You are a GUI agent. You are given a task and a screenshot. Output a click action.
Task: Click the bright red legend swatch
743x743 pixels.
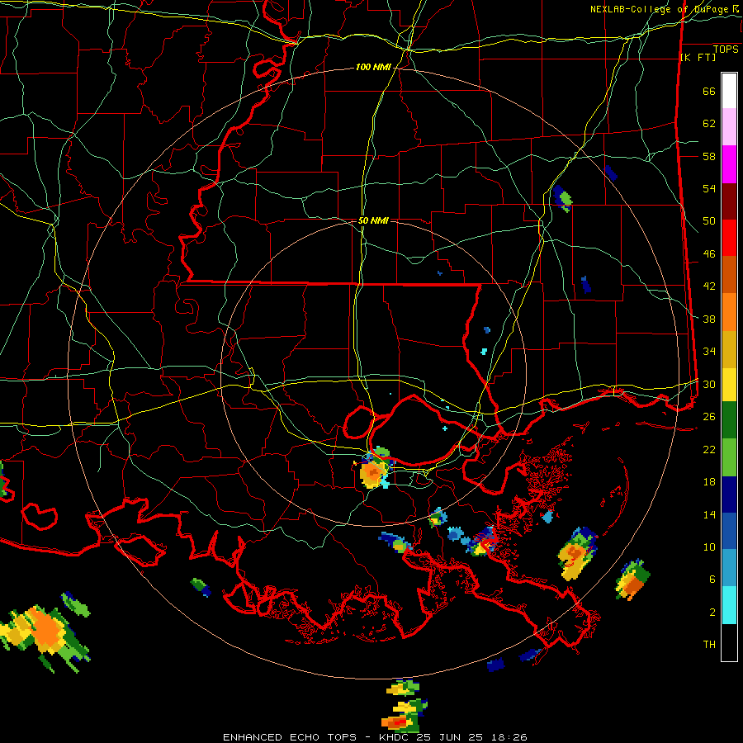coord(729,238)
